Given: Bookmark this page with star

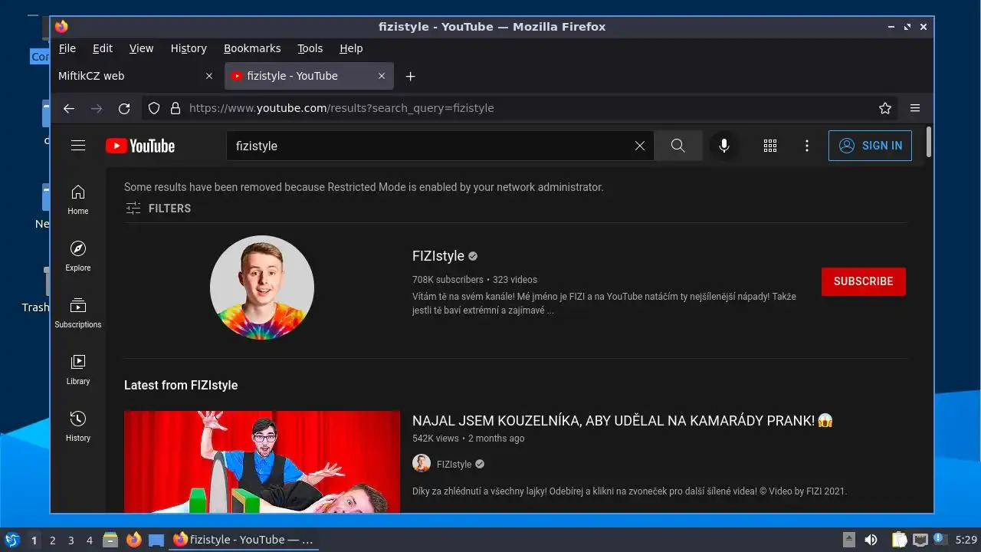Looking at the screenshot, I should (885, 108).
